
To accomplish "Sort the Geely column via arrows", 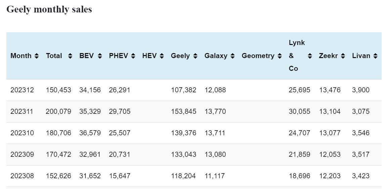I will (x=195, y=56).
